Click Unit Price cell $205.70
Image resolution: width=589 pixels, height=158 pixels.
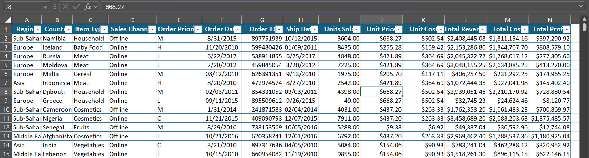(382, 74)
